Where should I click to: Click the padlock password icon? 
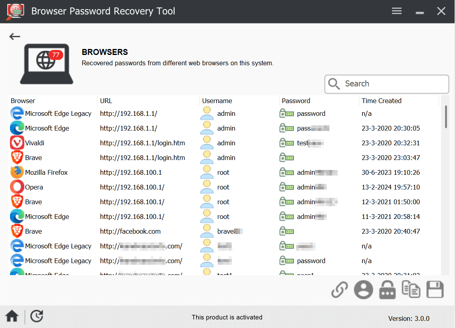tap(387, 290)
